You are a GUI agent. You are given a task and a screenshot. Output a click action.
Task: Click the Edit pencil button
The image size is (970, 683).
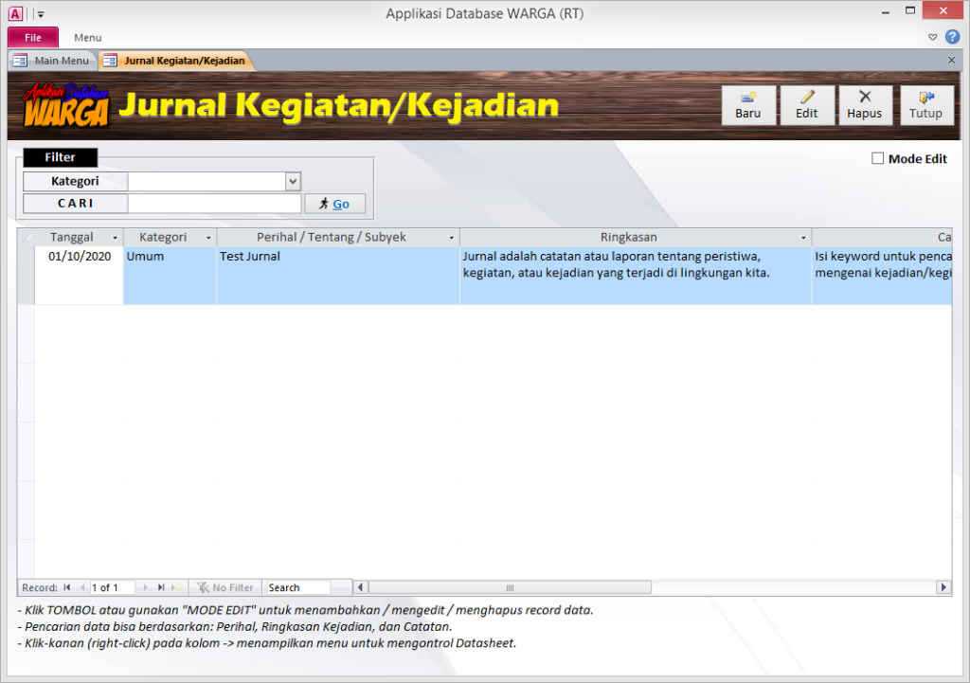click(806, 105)
